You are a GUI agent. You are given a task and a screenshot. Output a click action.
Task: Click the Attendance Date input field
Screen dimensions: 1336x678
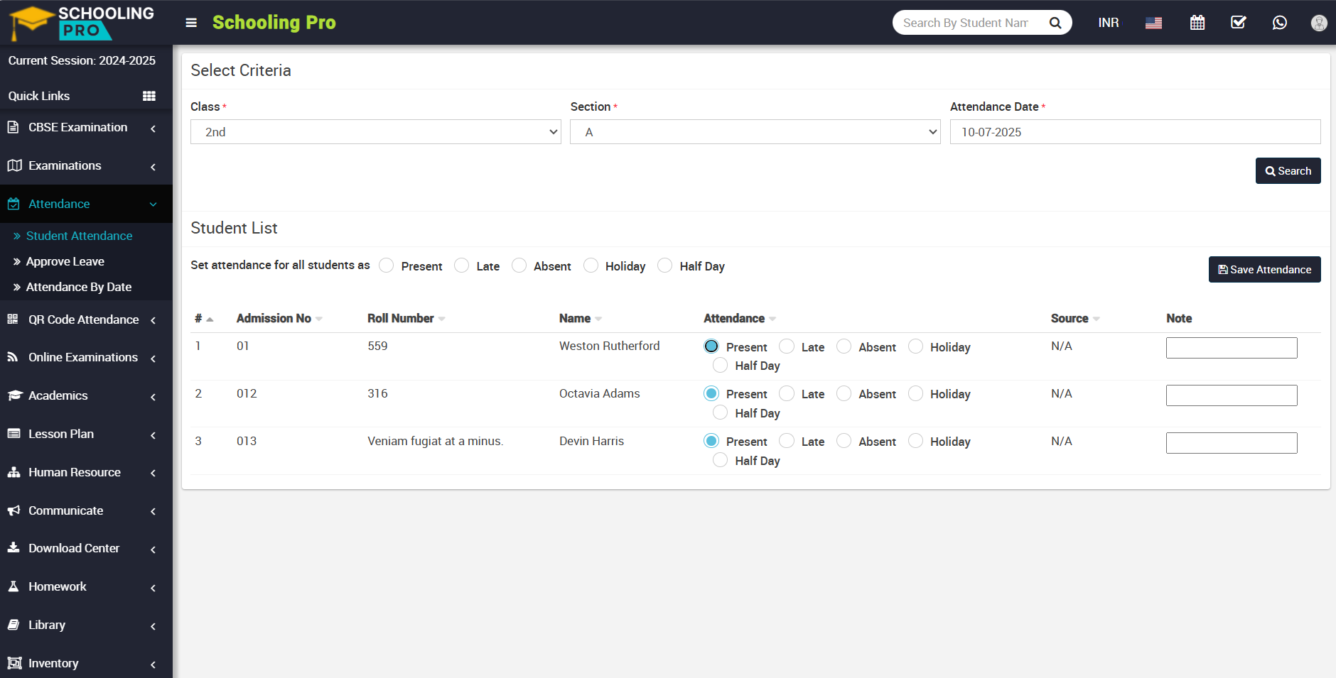point(1135,132)
